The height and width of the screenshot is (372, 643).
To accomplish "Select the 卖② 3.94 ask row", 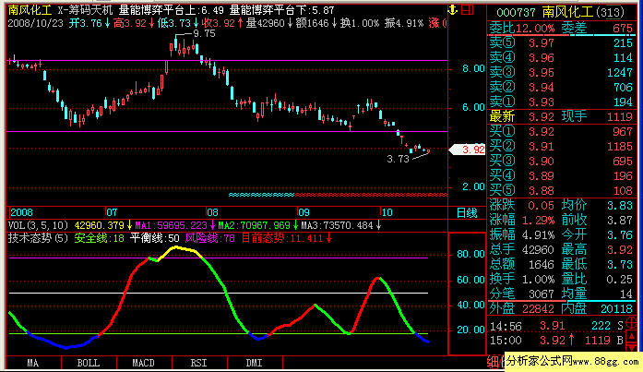I will (561, 87).
